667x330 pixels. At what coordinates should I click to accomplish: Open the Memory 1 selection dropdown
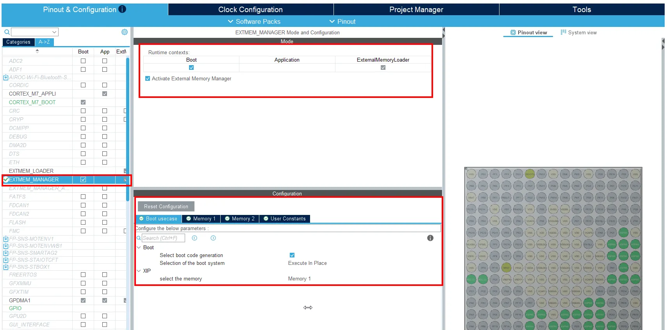(300, 279)
